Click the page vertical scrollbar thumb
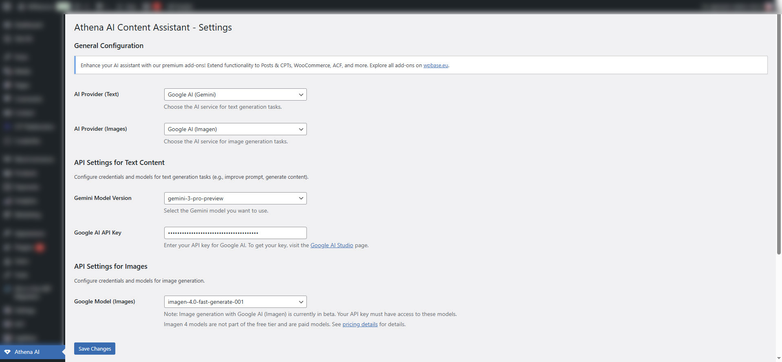 779,134
